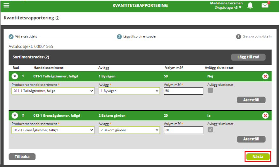
Task: Open the notifications bell
Action: (250, 5)
